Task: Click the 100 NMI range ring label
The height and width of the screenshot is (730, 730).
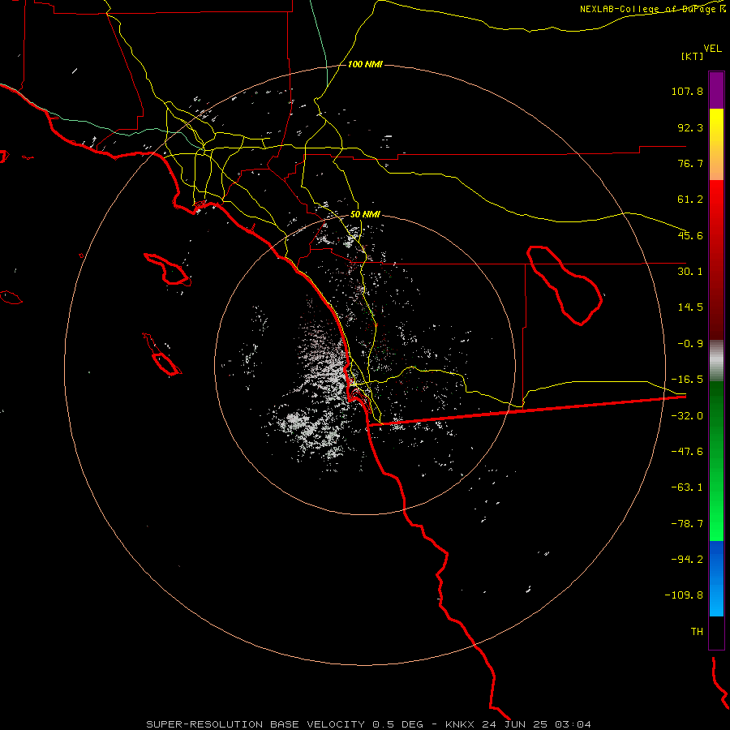Action: click(365, 64)
